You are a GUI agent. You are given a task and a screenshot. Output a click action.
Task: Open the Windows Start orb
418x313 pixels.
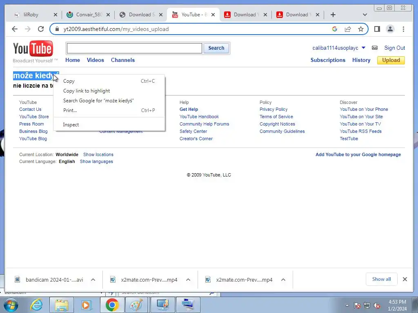(11, 305)
